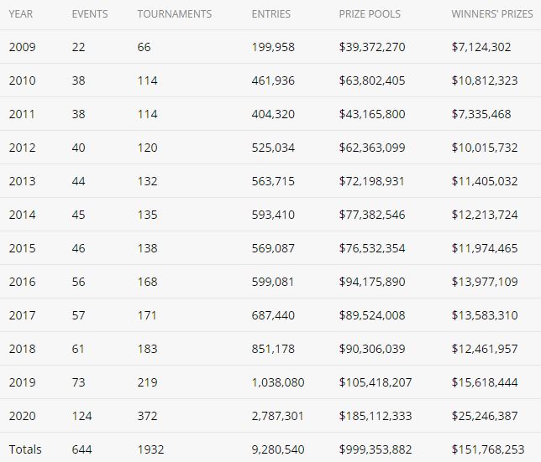Click the total entries value 9,280,540
Image resolution: width=541 pixels, height=462 pixels.
(278, 449)
